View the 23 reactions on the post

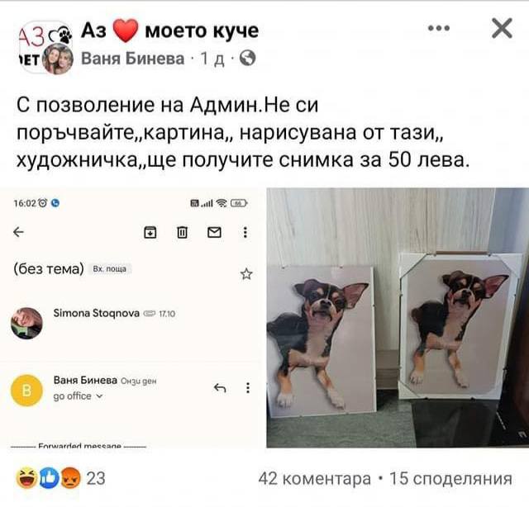point(61,478)
